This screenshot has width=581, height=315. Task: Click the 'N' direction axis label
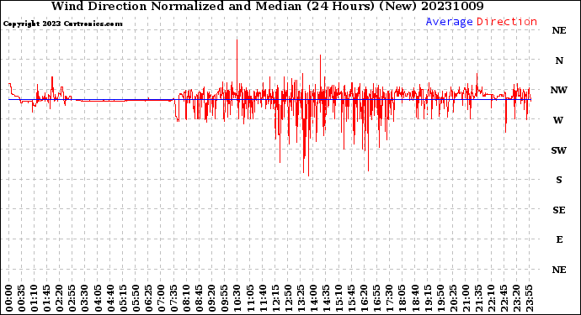pyautogui.click(x=559, y=60)
